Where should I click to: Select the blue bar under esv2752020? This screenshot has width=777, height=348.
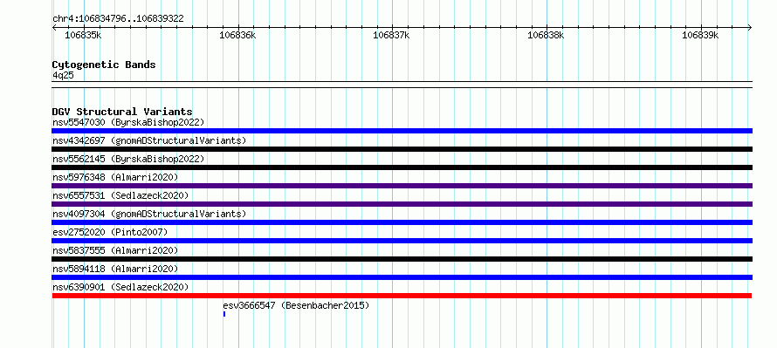pyautogui.click(x=402, y=241)
